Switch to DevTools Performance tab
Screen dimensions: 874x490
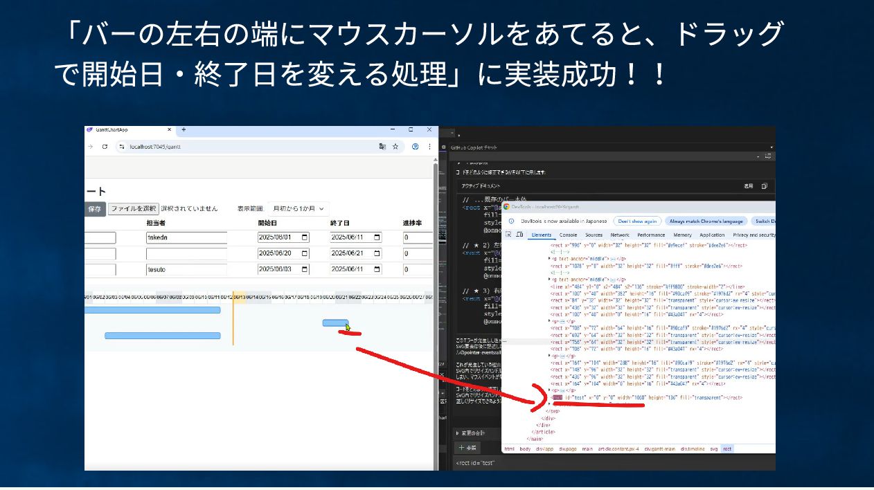coord(651,235)
